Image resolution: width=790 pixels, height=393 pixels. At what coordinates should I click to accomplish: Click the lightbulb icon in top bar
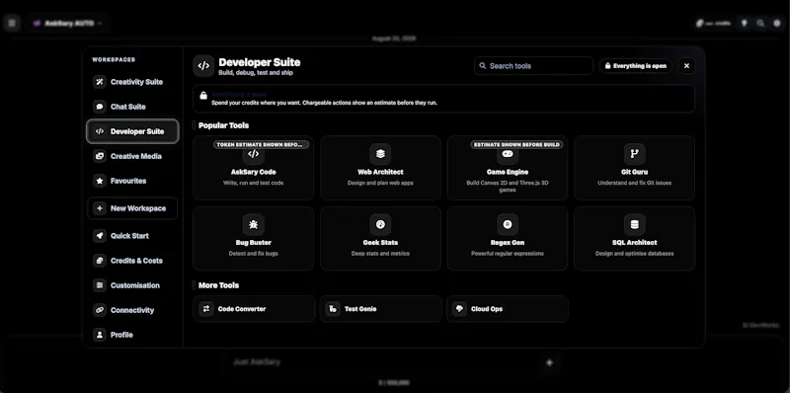click(x=745, y=23)
